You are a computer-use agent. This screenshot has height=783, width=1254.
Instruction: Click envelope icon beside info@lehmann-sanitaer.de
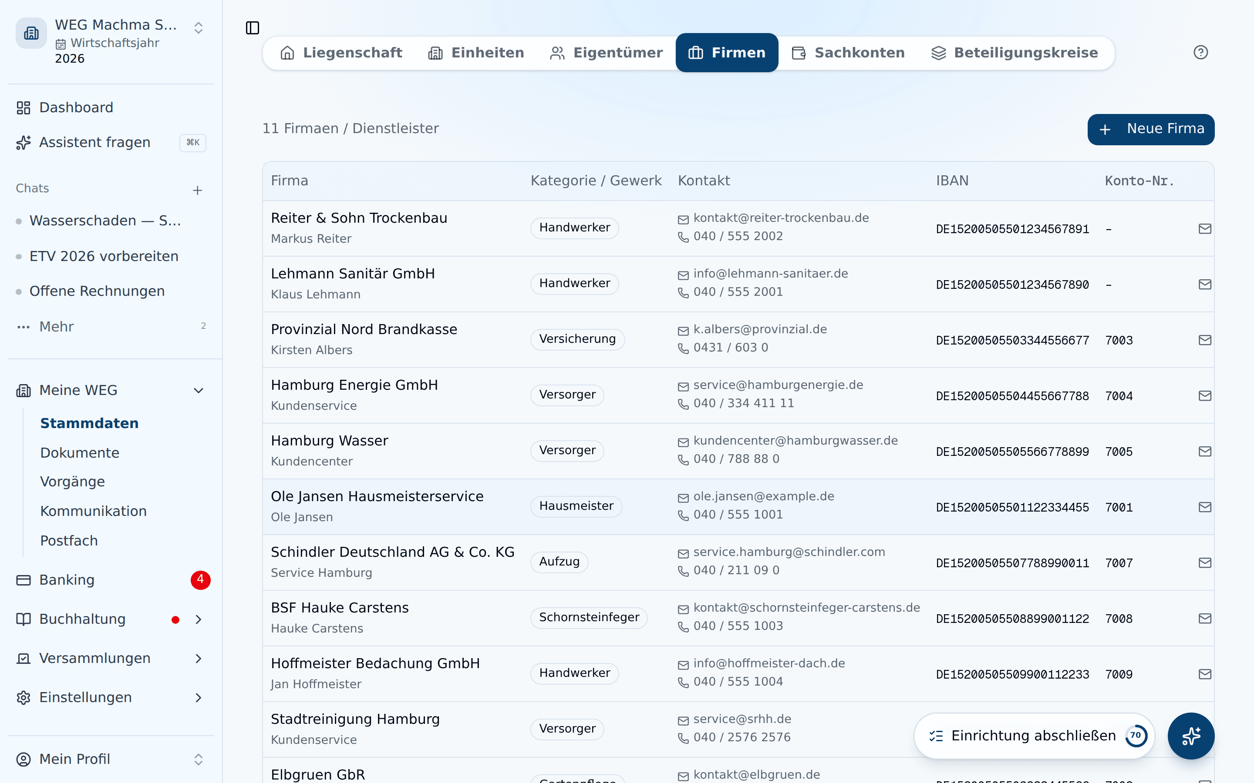pyautogui.click(x=684, y=275)
